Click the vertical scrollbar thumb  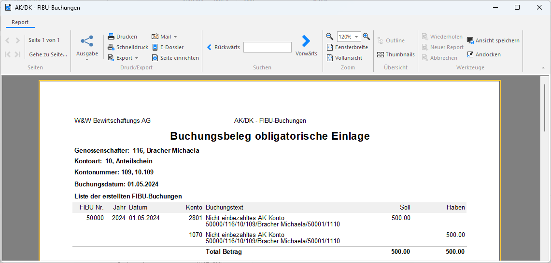(x=545, y=107)
